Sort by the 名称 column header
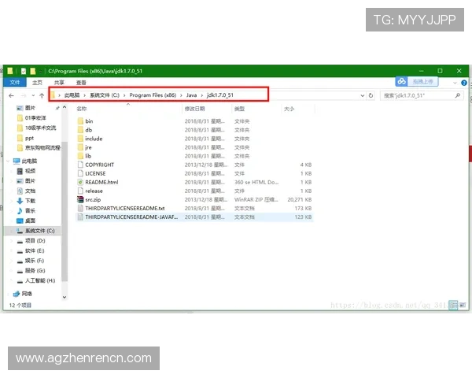Image resolution: width=472 pixels, height=378 pixels. (x=81, y=109)
